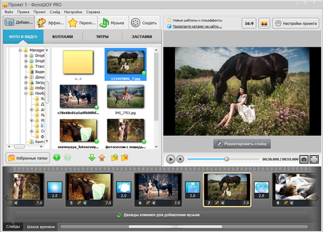Open transition icon between slides 6 and 7
323x232 pixels.
192,187
